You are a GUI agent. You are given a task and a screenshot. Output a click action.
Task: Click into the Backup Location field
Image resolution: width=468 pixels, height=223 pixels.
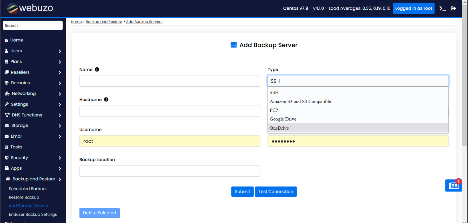pyautogui.click(x=170, y=171)
